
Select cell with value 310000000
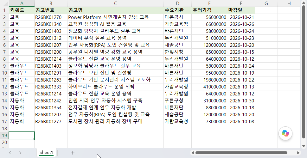point(209,100)
